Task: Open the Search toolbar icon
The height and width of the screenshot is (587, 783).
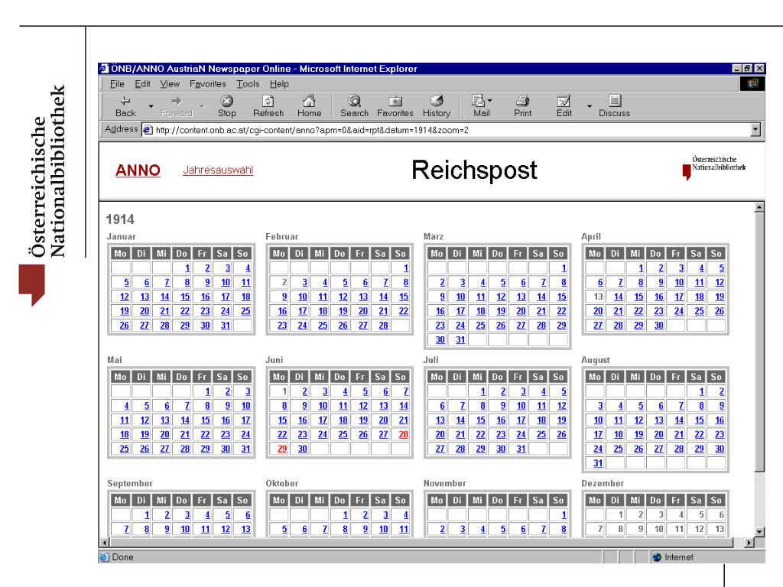Action: click(x=355, y=106)
